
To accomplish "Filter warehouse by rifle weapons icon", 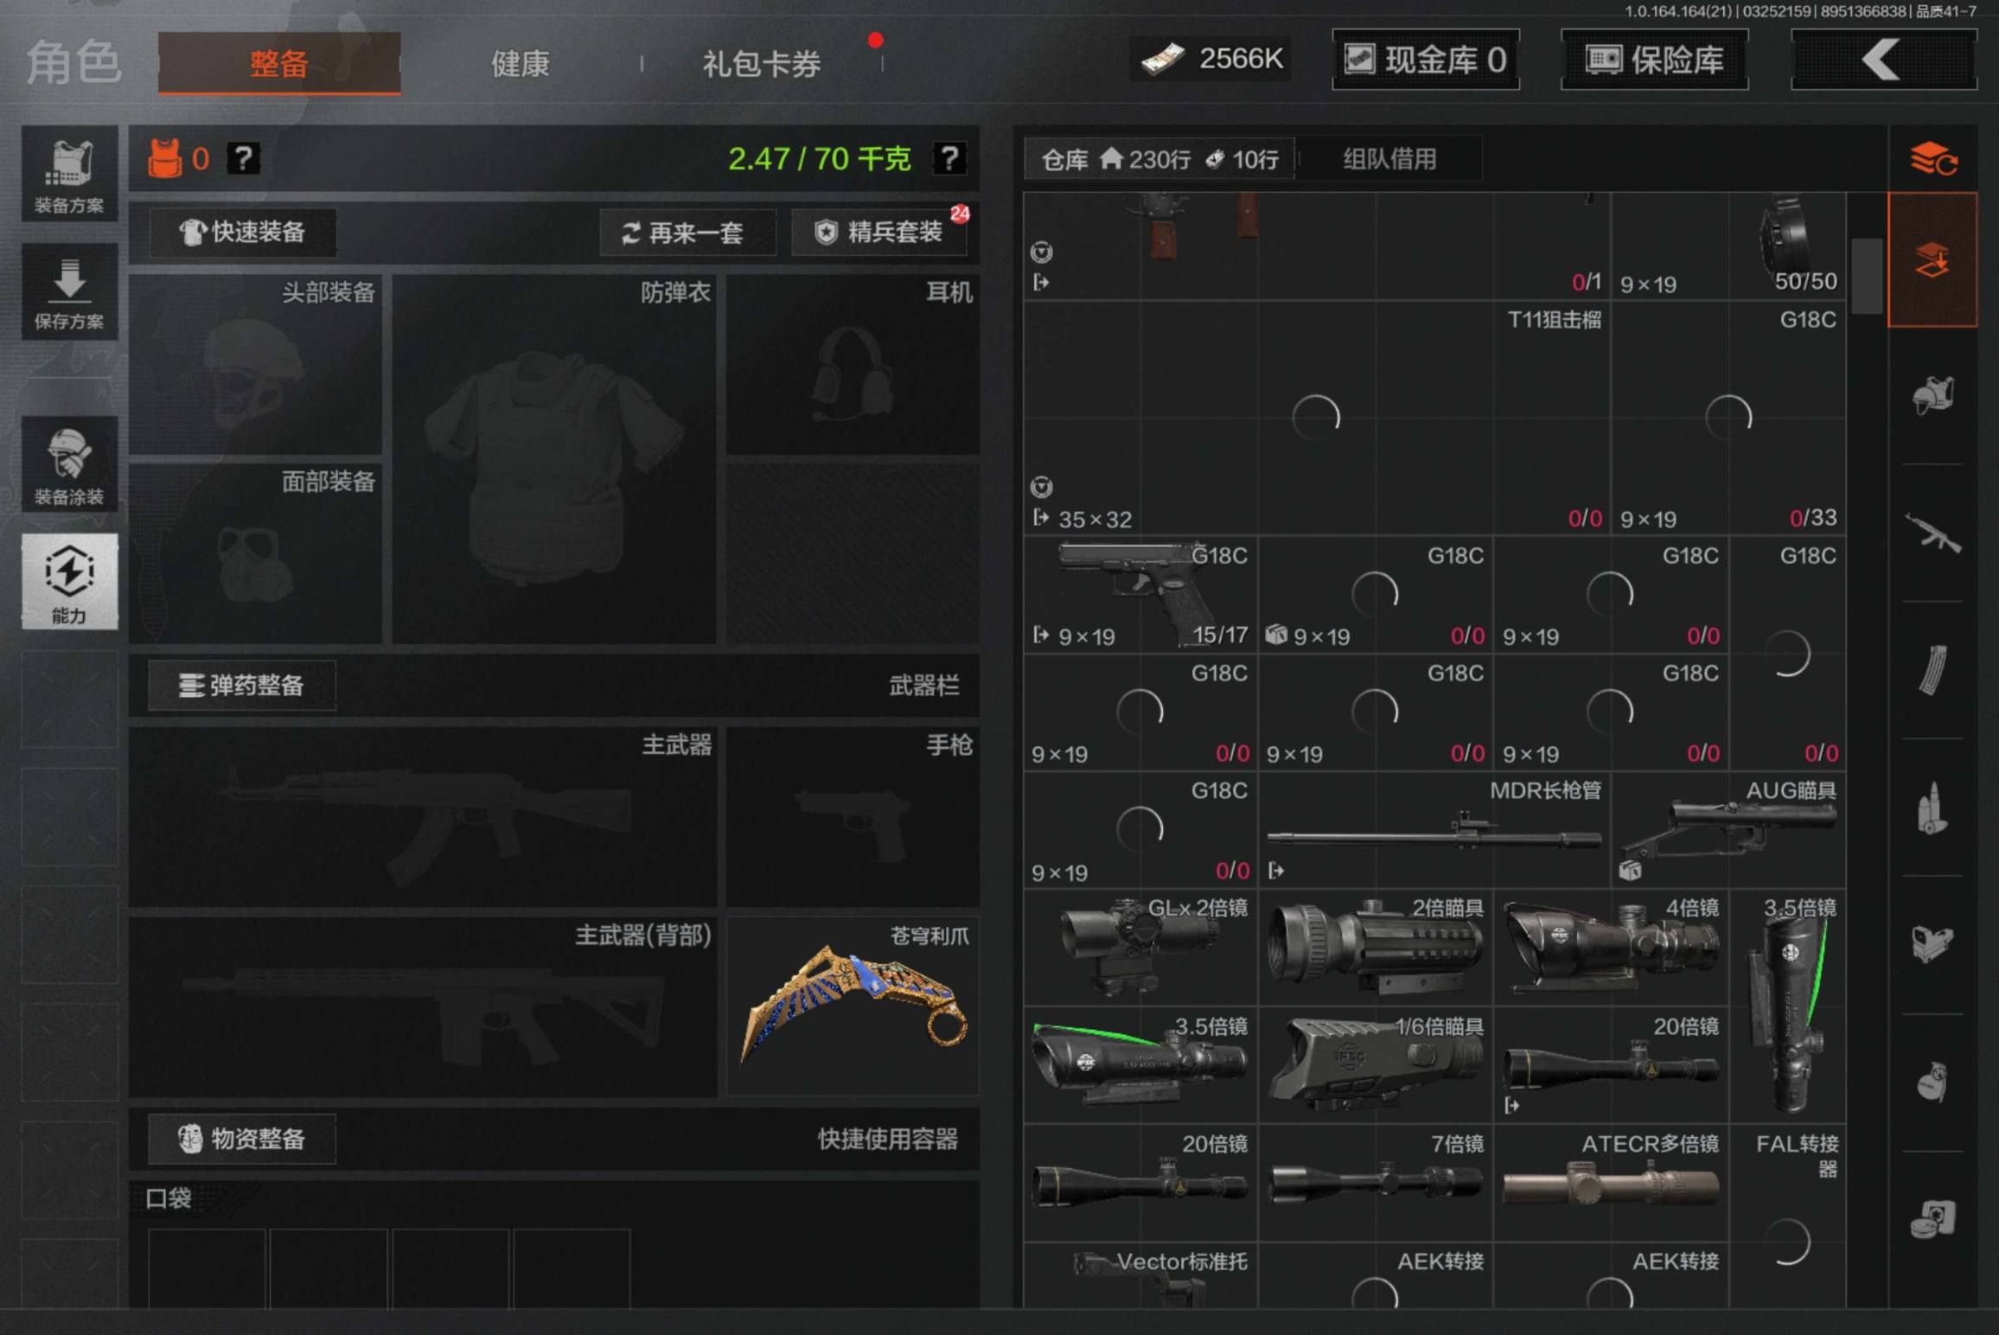I will (1932, 533).
